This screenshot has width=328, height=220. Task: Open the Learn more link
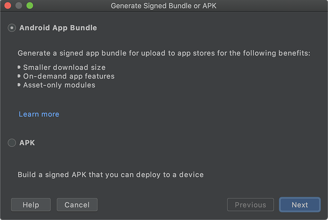tap(39, 114)
